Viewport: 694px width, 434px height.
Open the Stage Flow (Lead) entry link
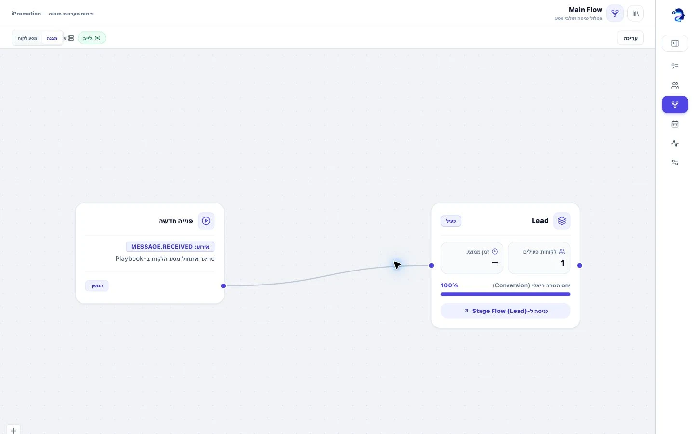506,311
